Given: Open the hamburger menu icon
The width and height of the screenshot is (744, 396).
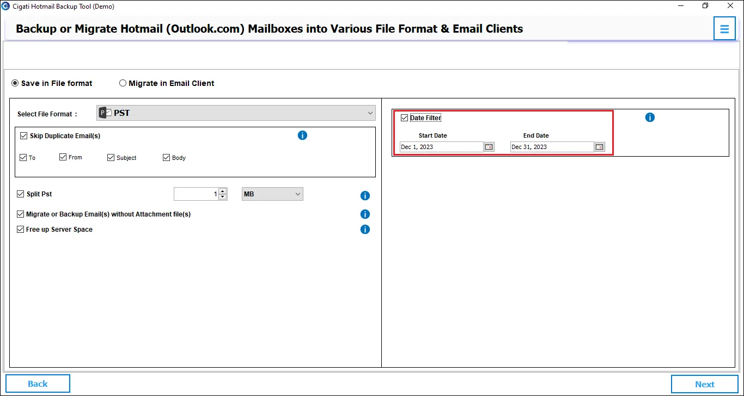Looking at the screenshot, I should (x=724, y=29).
